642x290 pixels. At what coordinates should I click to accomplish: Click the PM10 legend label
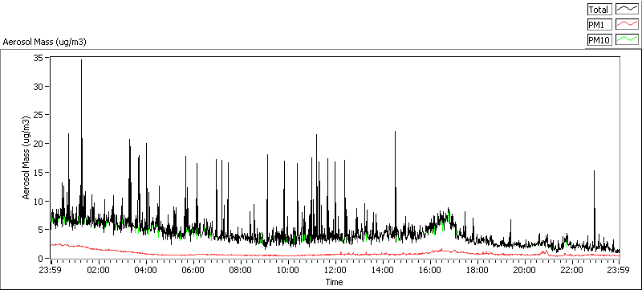[x=599, y=40]
